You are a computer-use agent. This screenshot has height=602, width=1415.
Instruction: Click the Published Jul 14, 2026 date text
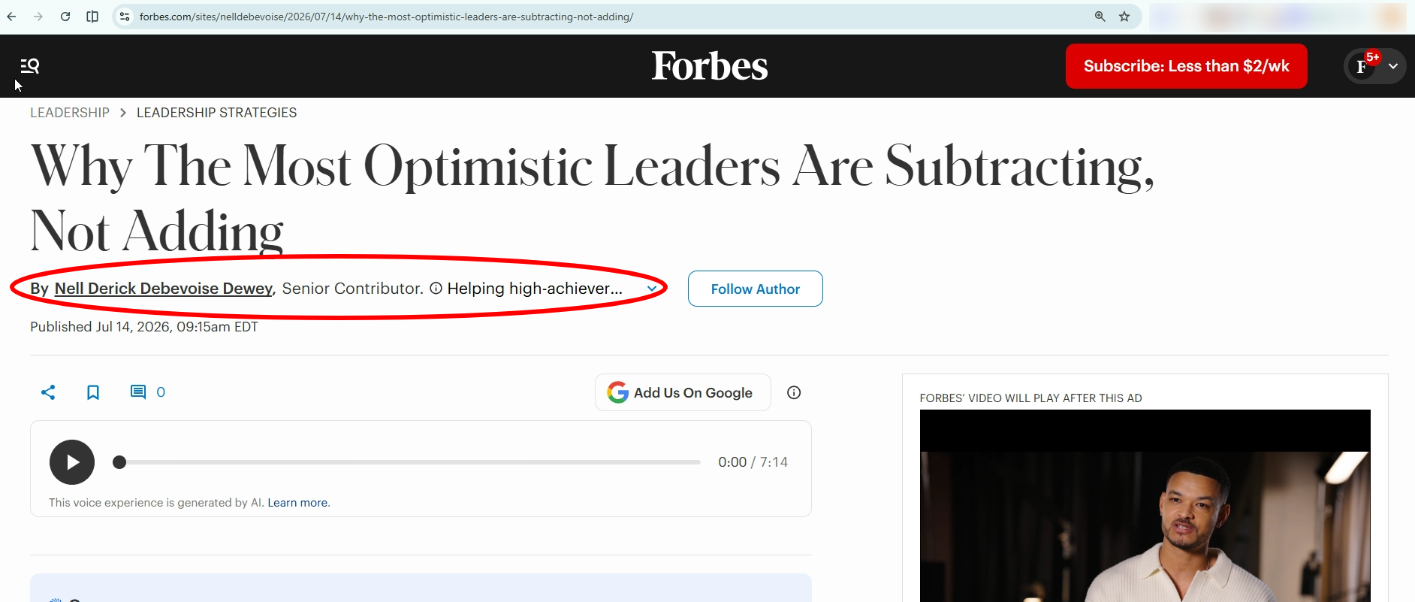pos(143,327)
